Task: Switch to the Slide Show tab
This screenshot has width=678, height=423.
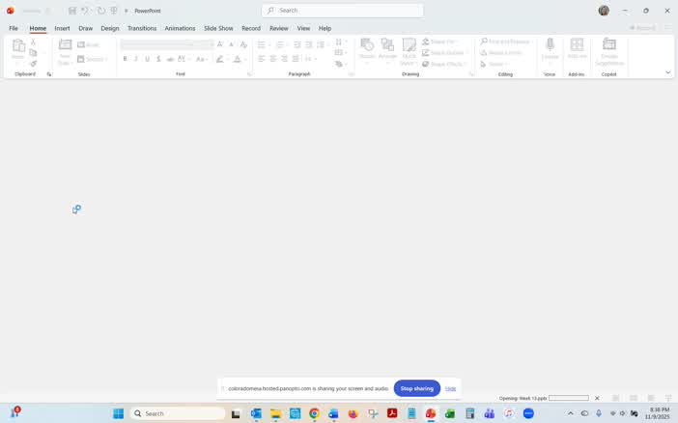Action: (218, 28)
